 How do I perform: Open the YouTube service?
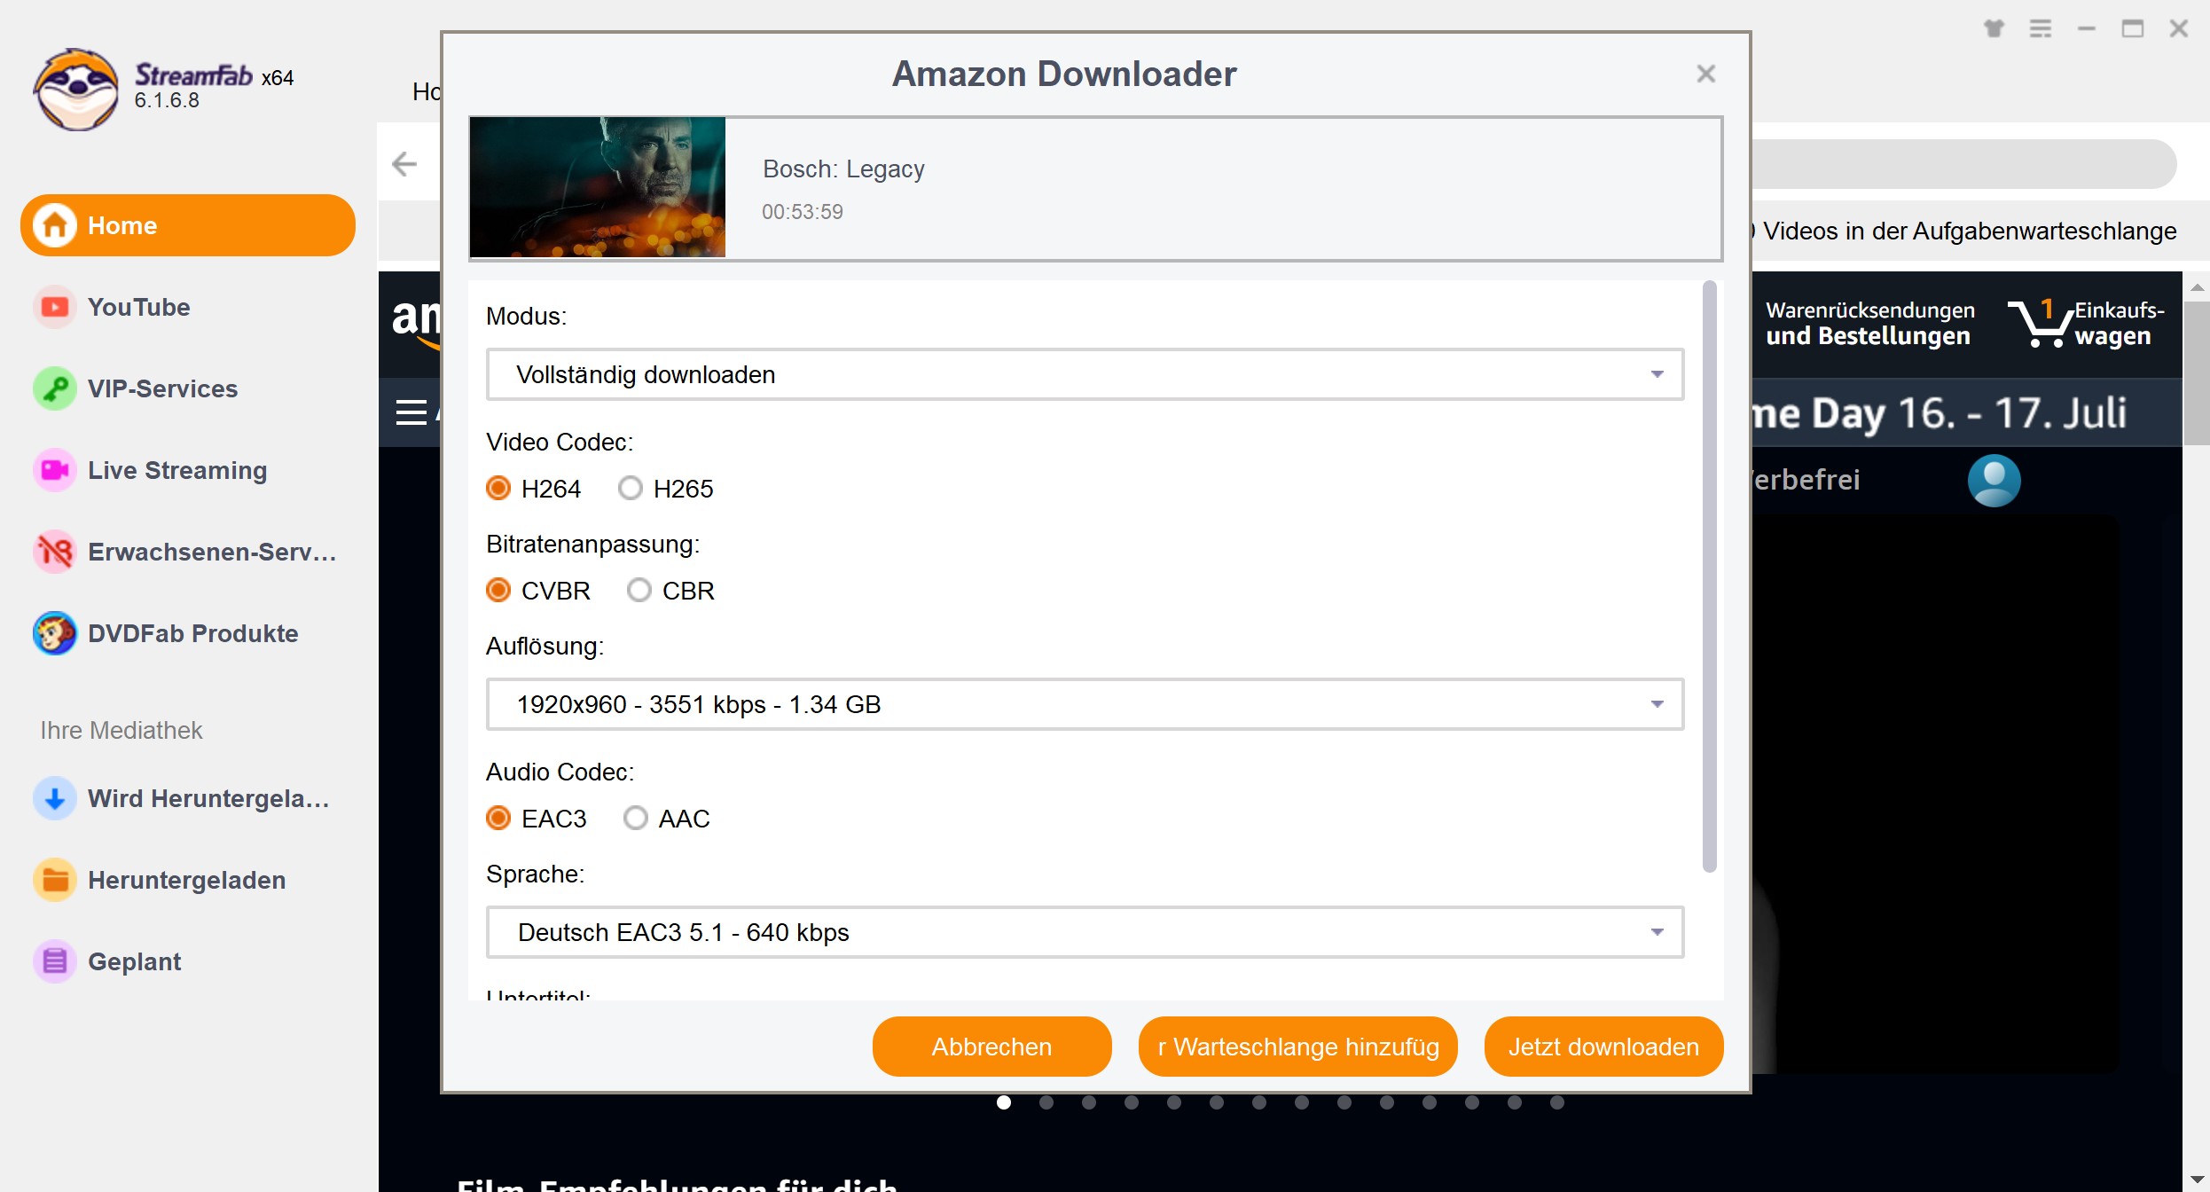pos(138,307)
